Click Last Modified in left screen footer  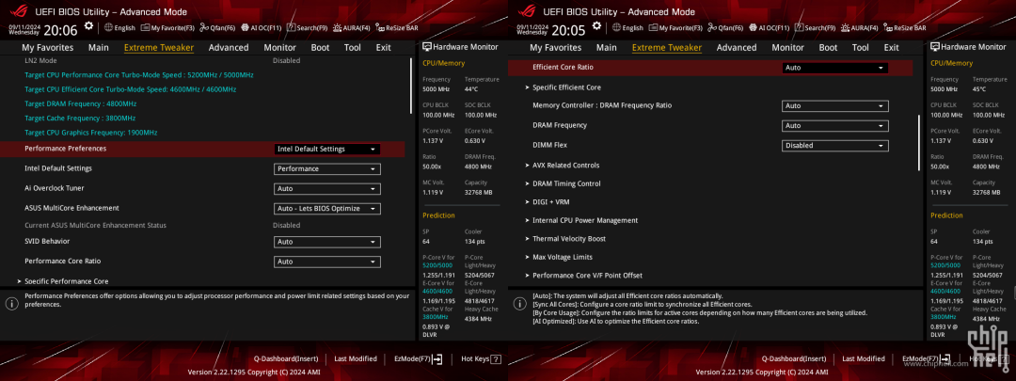click(x=355, y=359)
